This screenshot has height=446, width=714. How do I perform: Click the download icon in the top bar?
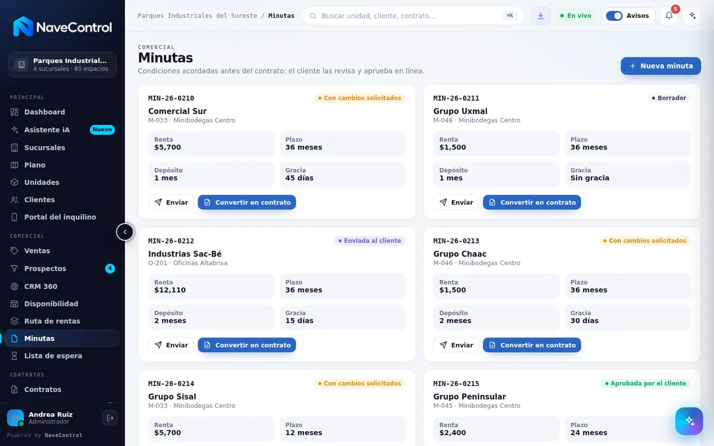click(x=540, y=15)
